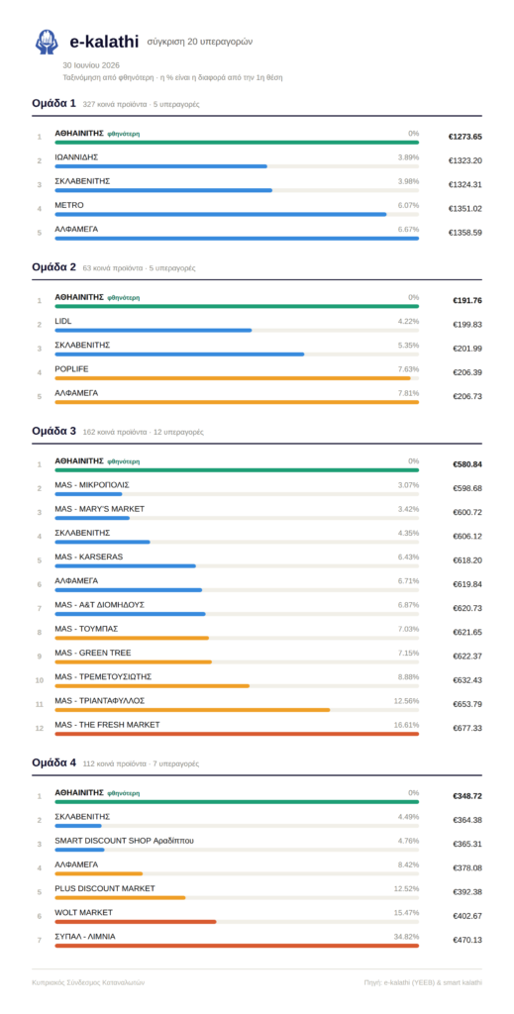Click SMART DISCOUNT SHOP Αραδίππου entry
This screenshot has width=514, height=1014.
(258, 844)
